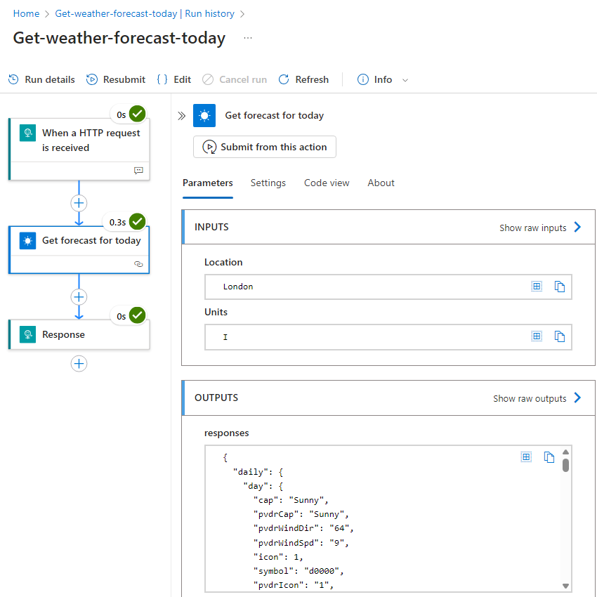Add a step after the HTTP request trigger
The height and width of the screenshot is (597, 597).
(x=79, y=203)
